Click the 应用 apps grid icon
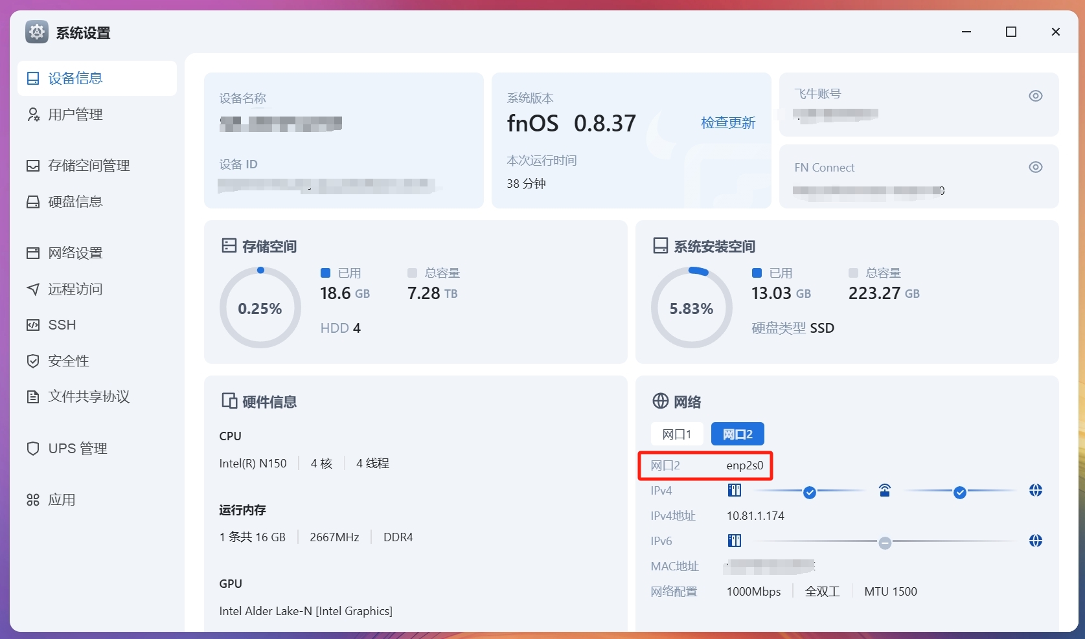 tap(33, 500)
